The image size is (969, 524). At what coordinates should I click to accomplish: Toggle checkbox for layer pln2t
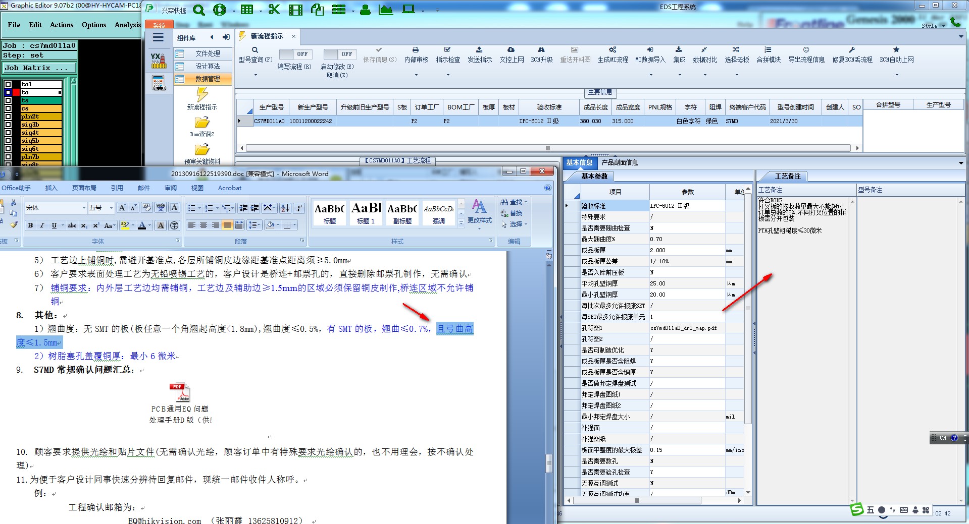(8, 117)
